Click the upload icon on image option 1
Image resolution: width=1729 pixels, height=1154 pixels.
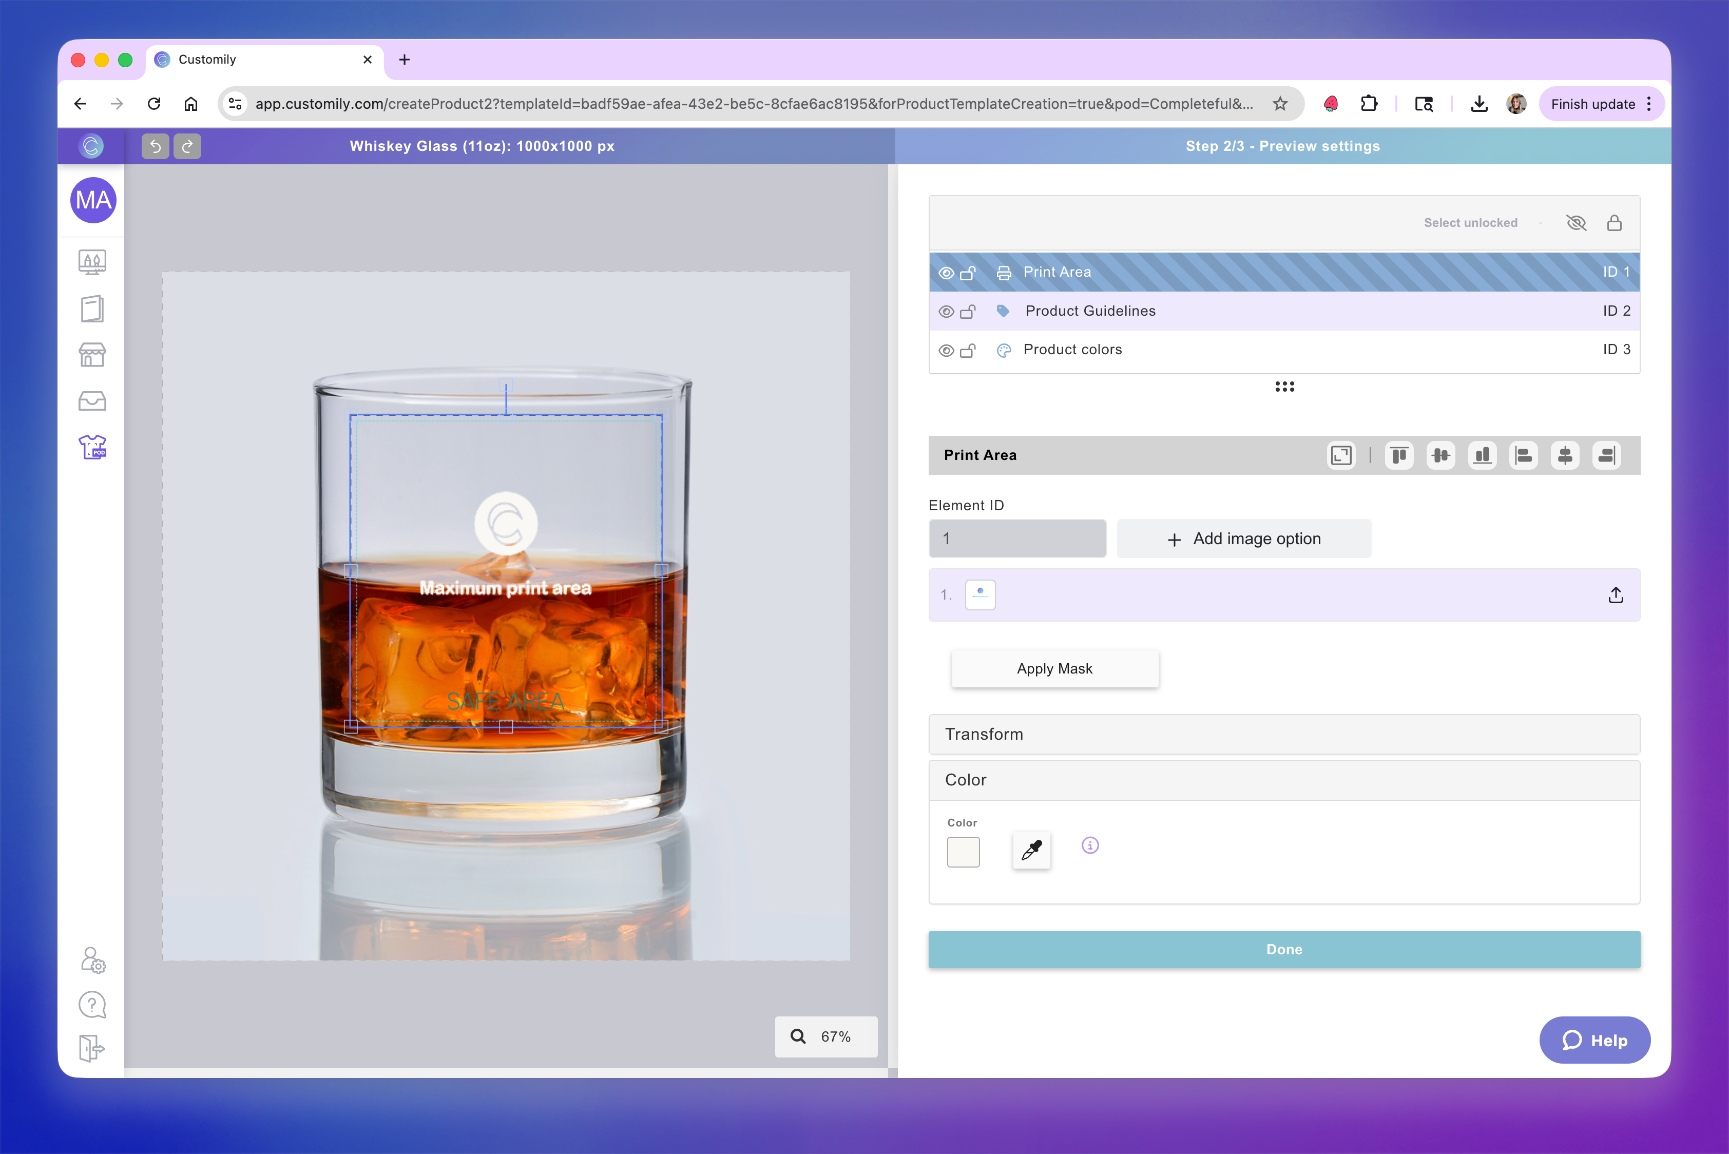click(x=1616, y=594)
